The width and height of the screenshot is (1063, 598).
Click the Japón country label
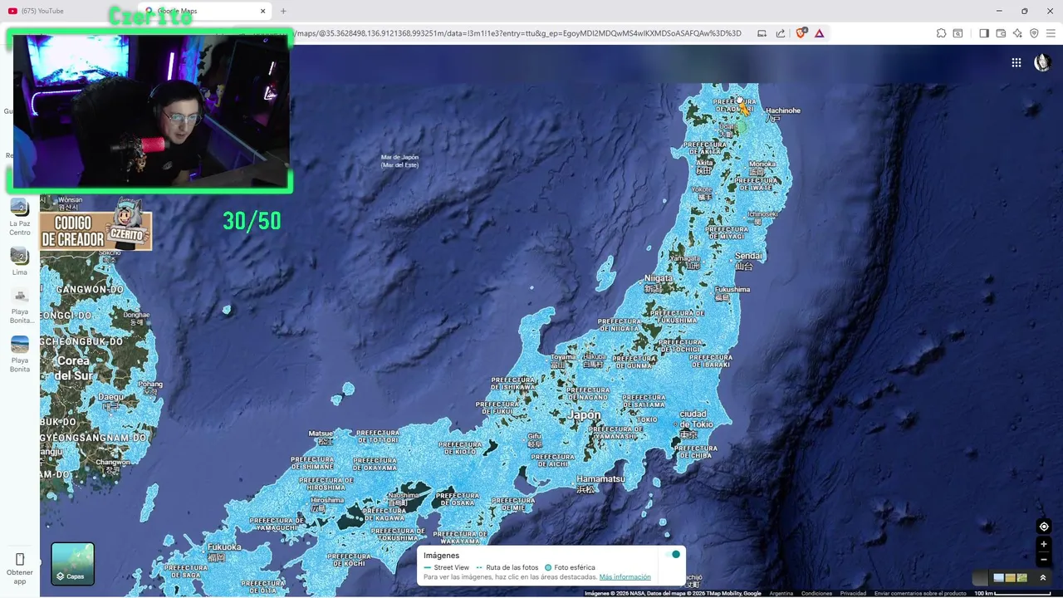pos(585,415)
